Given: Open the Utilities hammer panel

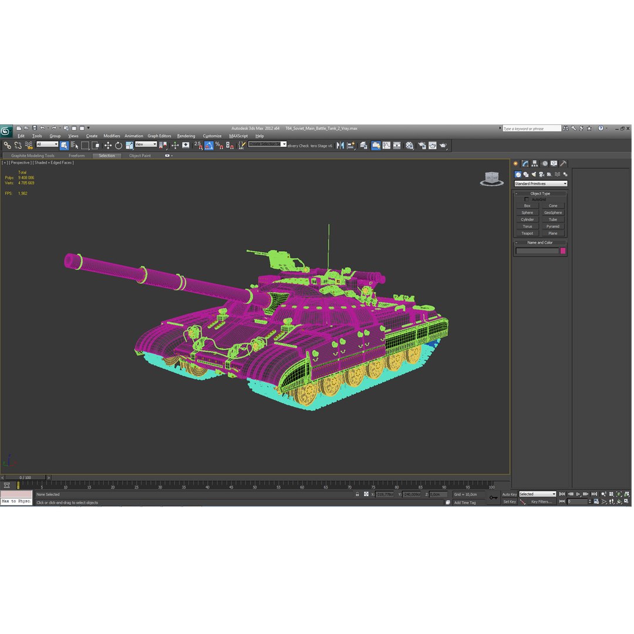Looking at the screenshot, I should point(563,163).
